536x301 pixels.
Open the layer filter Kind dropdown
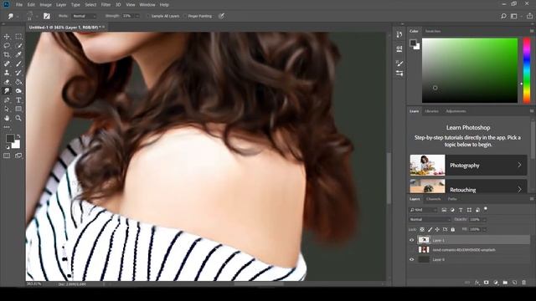[x=424, y=210]
